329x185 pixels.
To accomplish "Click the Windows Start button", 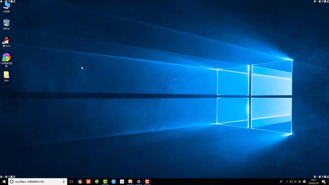I will pyautogui.click(x=4, y=182).
